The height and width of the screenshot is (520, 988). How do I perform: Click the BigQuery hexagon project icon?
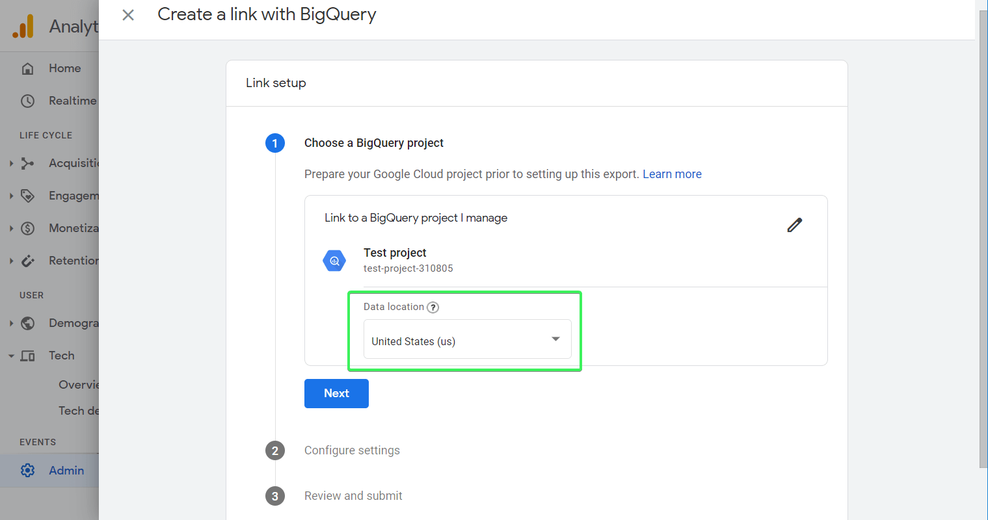pyautogui.click(x=334, y=261)
